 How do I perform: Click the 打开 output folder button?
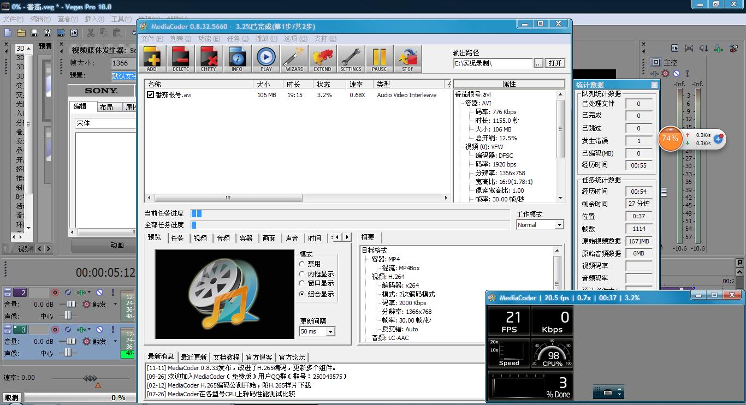click(555, 63)
